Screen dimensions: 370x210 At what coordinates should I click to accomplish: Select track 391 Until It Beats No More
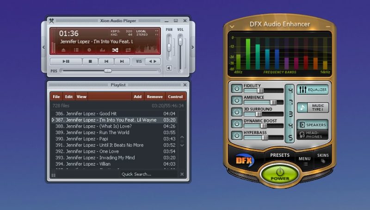coord(114,145)
